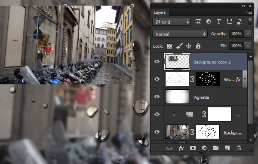Click the Fill 100% value field

236,46
